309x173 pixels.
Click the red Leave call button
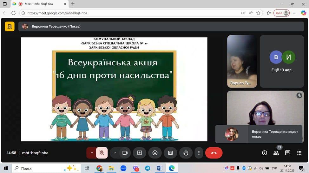click(214, 153)
